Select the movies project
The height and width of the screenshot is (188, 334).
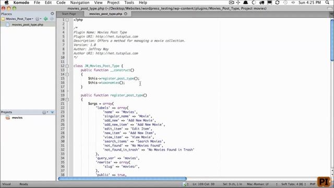17,118
